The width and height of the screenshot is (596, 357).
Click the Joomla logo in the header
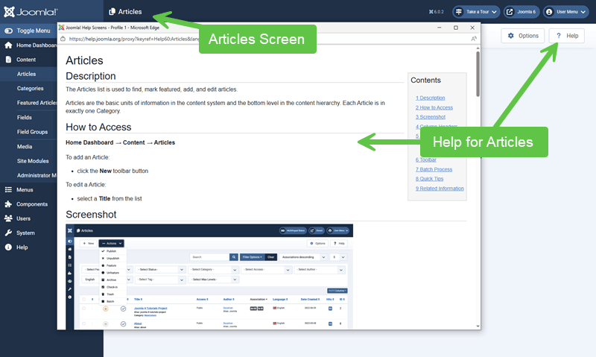(x=31, y=12)
